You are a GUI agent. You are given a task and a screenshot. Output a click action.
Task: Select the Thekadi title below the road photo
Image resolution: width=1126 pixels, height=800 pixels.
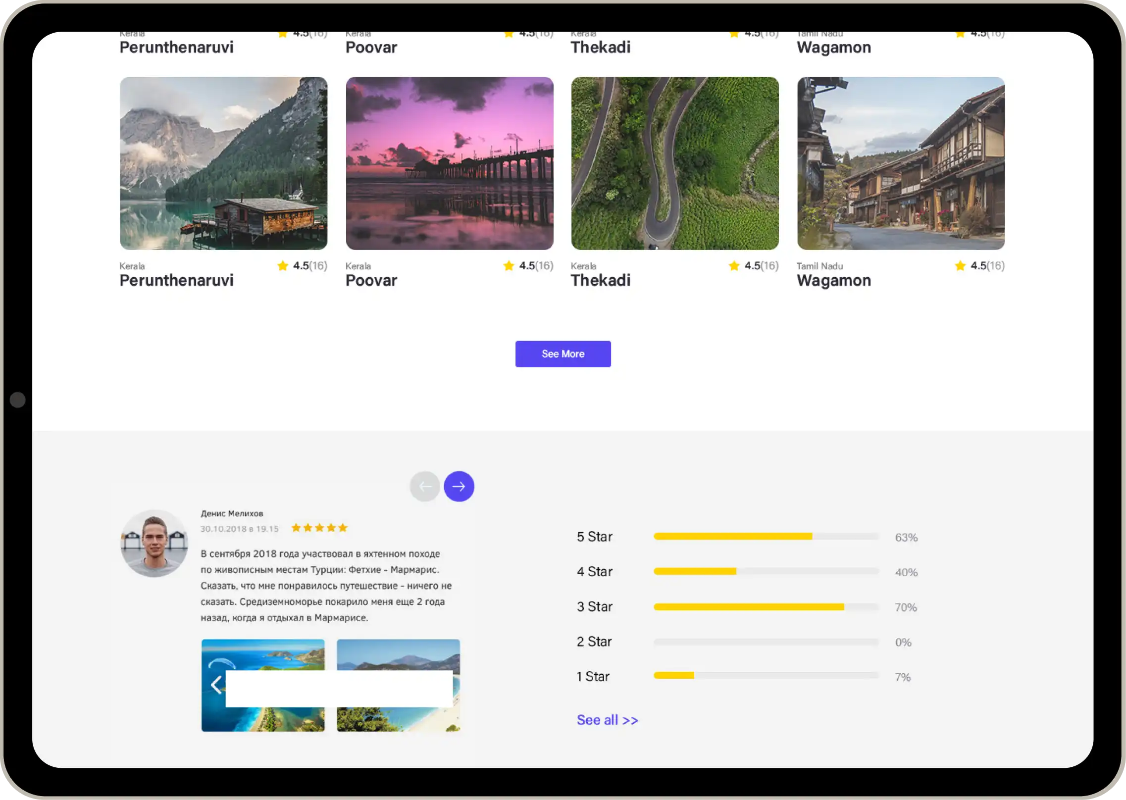(x=601, y=281)
